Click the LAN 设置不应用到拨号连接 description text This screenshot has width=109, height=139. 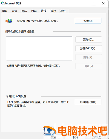pyautogui.click(x=38, y=104)
